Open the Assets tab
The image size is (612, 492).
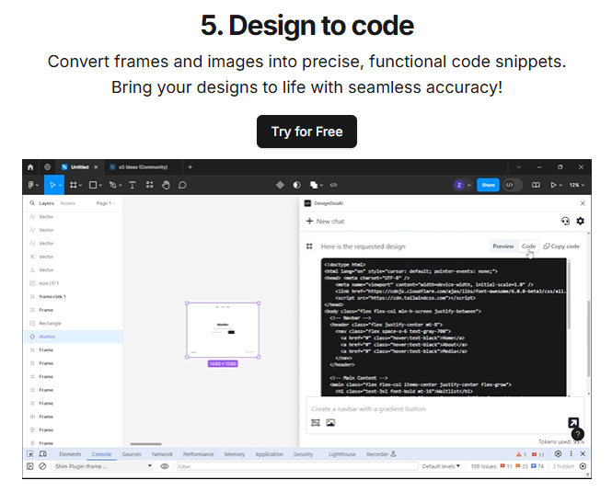(67, 203)
